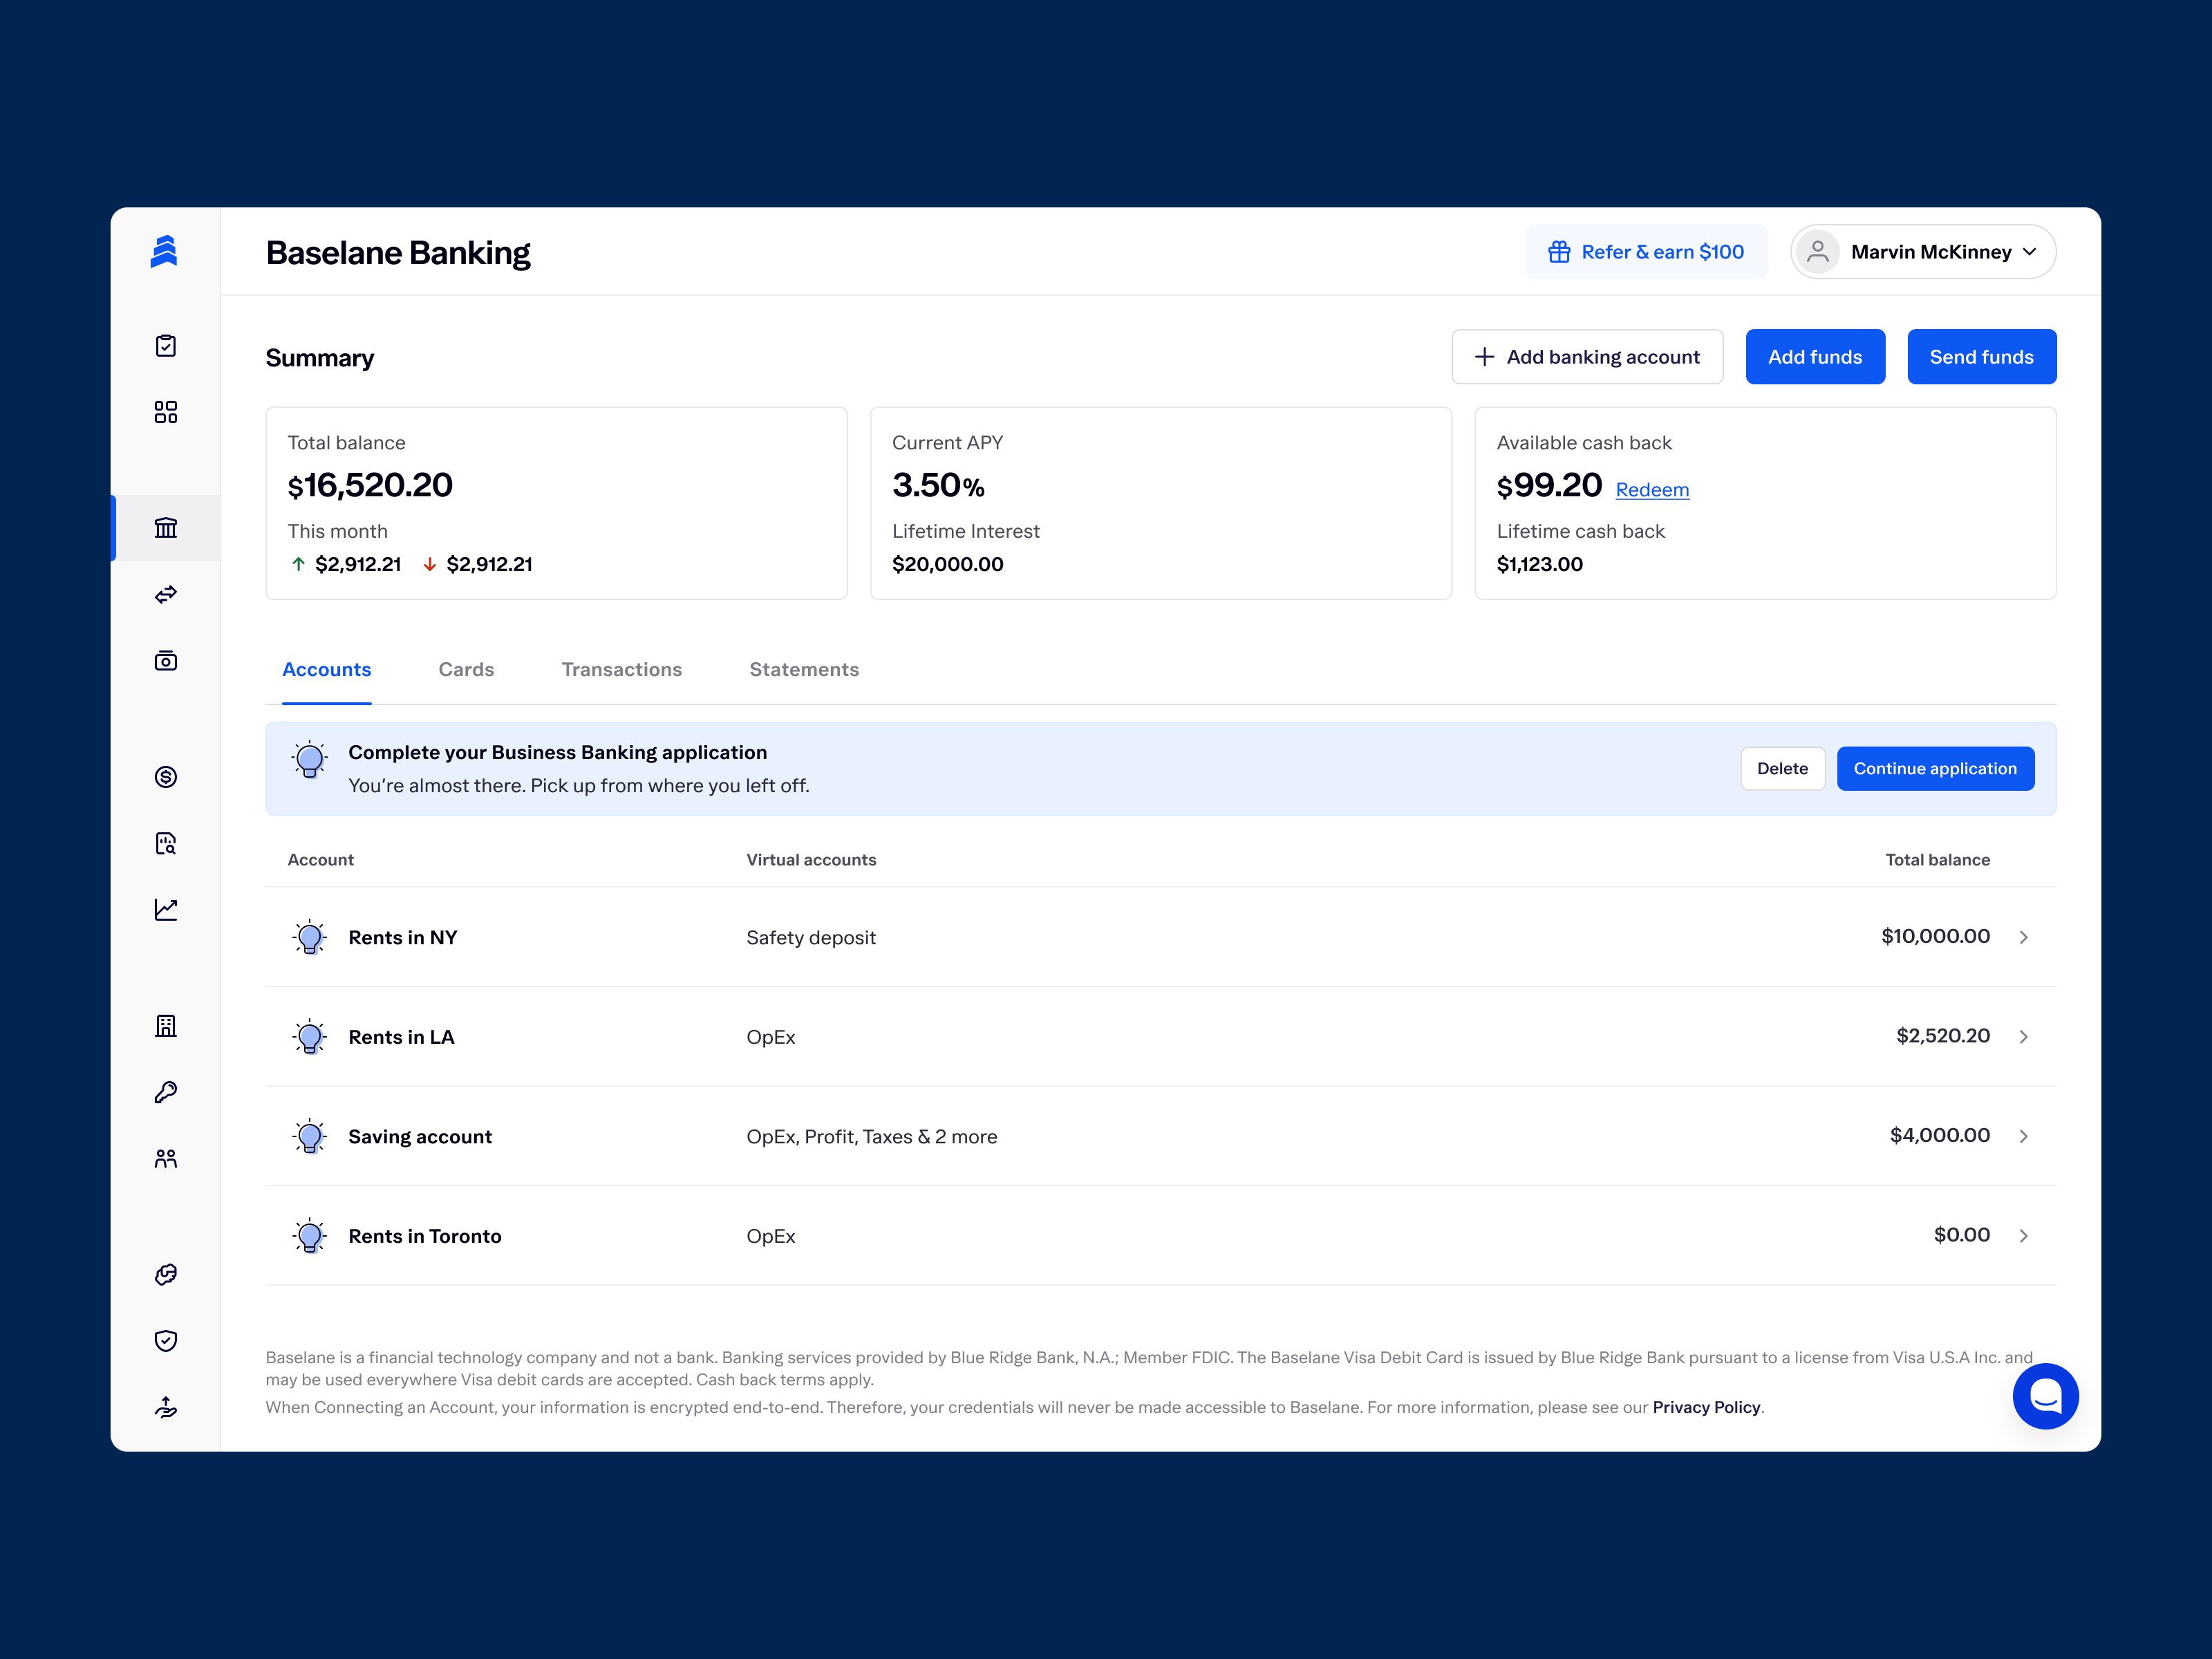
Task: Expand the Saving account row chevron
Action: 2023,1136
